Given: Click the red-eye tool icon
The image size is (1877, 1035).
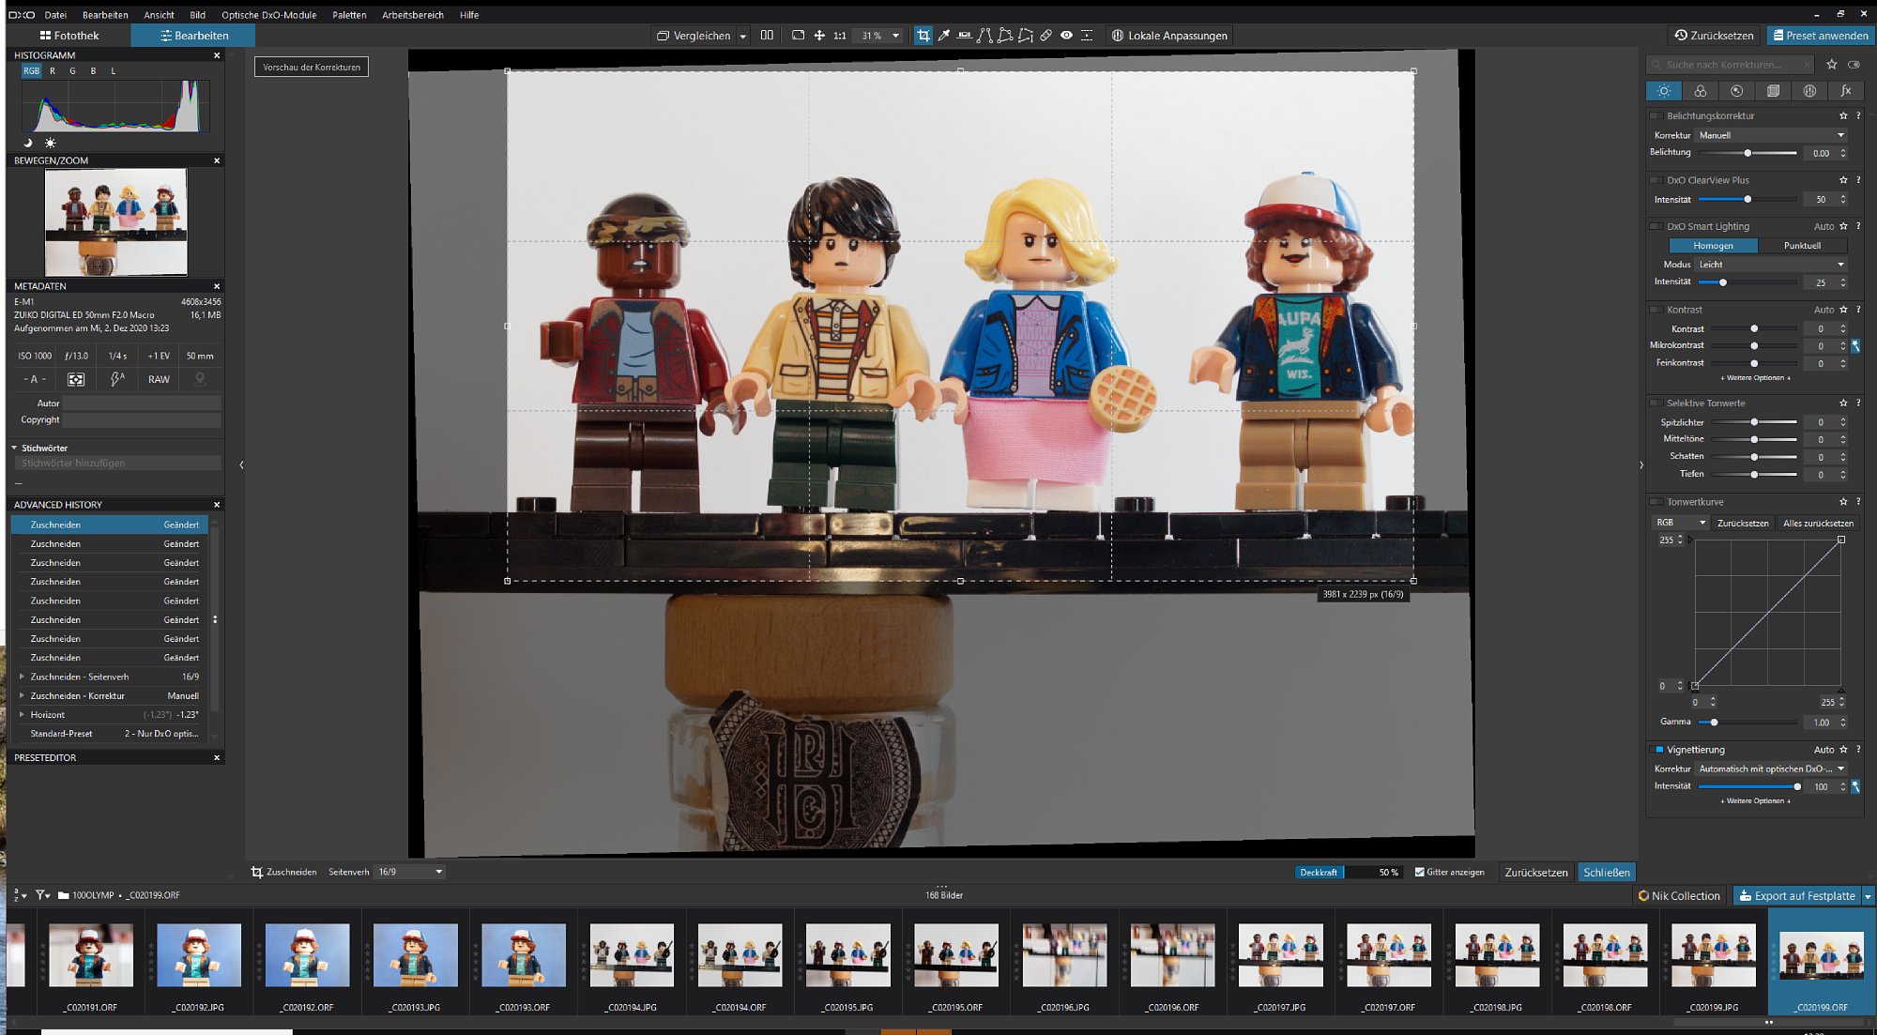Looking at the screenshot, I should [1066, 36].
